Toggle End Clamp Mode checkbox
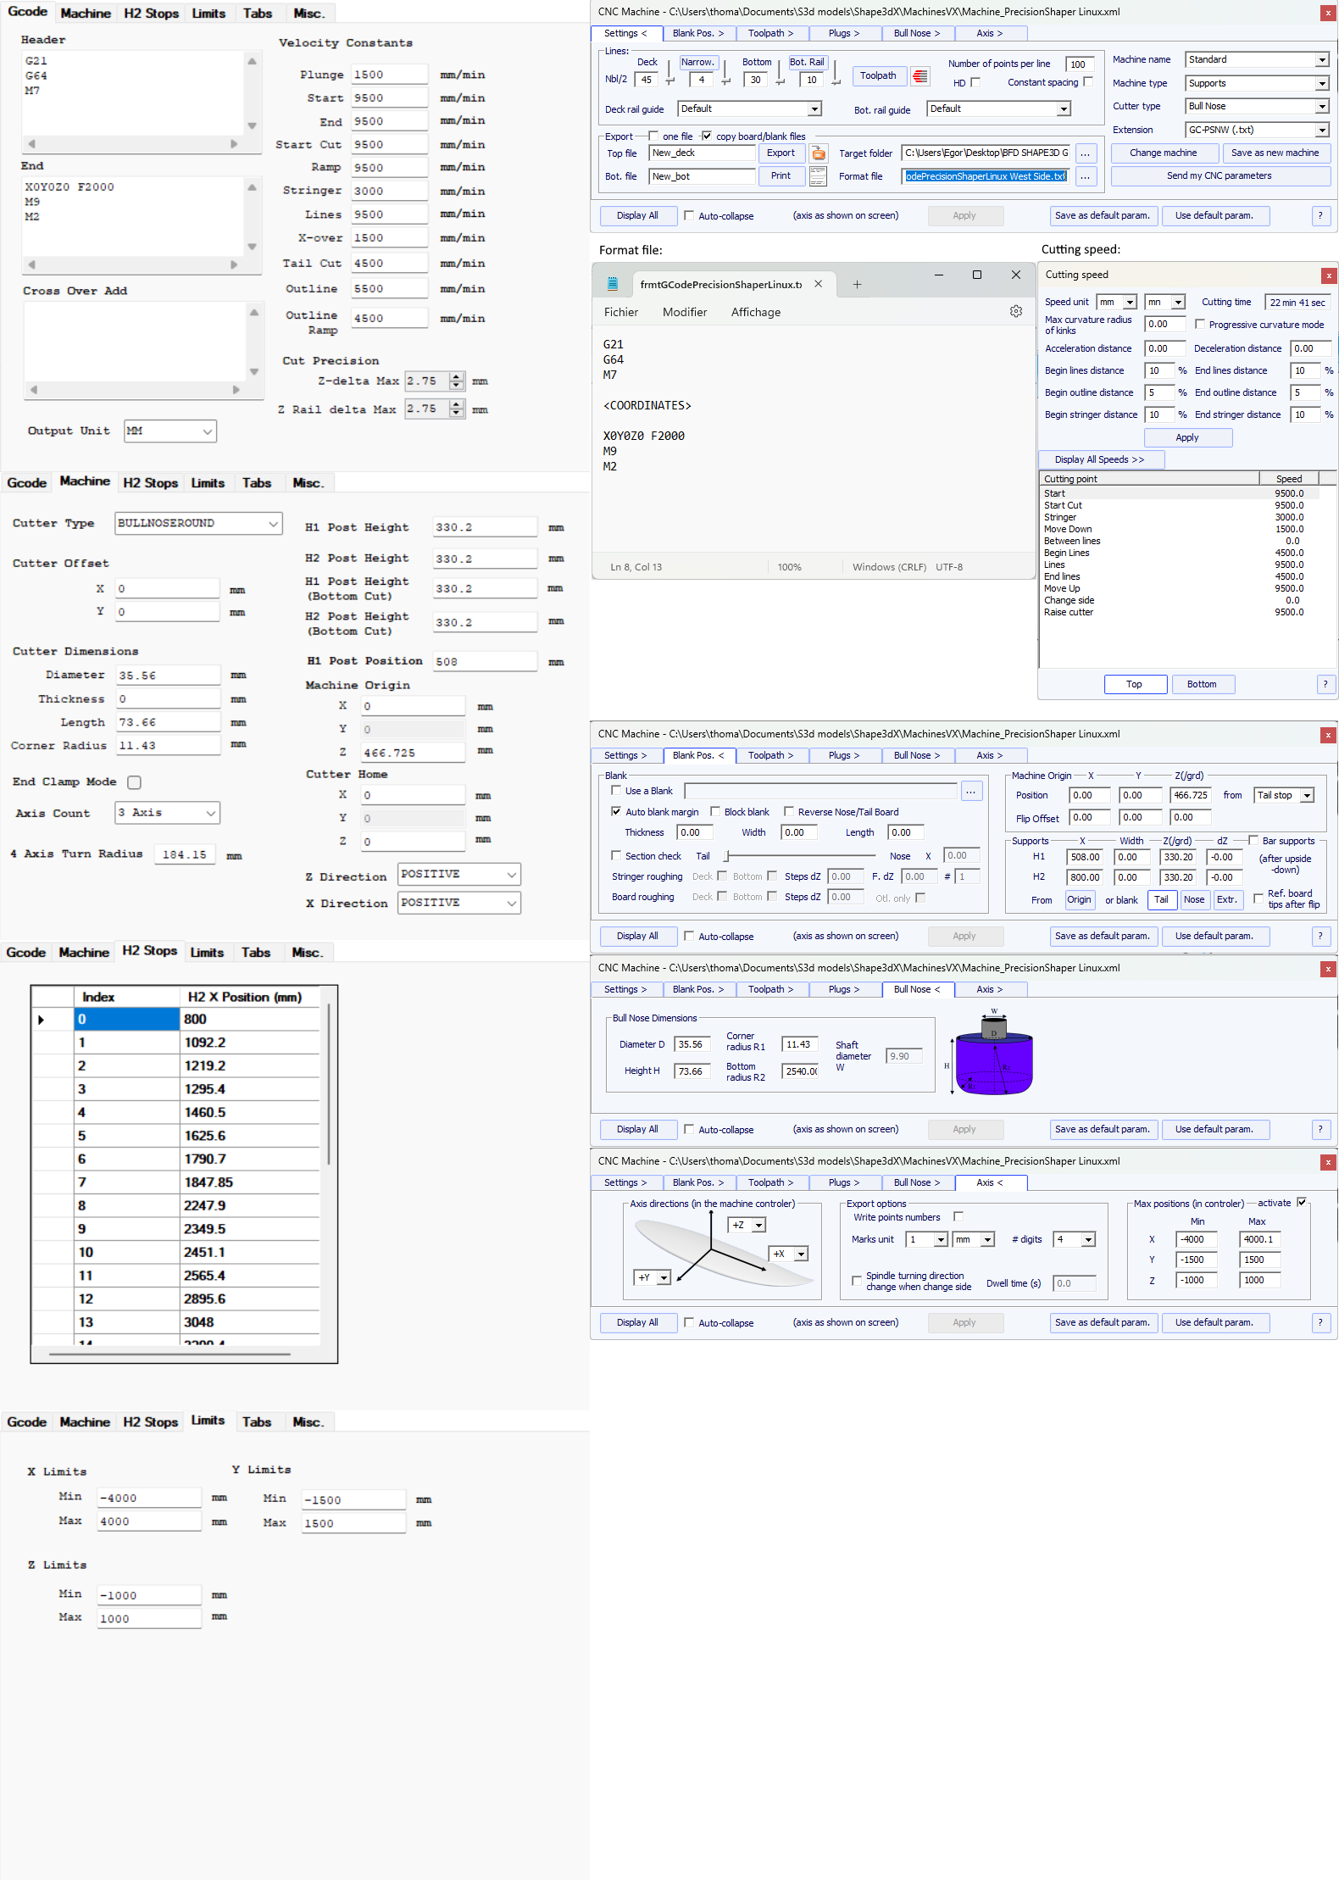This screenshot has height=1880, width=1339. point(134,782)
